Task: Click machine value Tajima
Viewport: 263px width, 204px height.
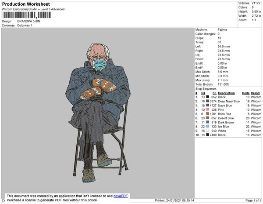Action: pos(222,29)
